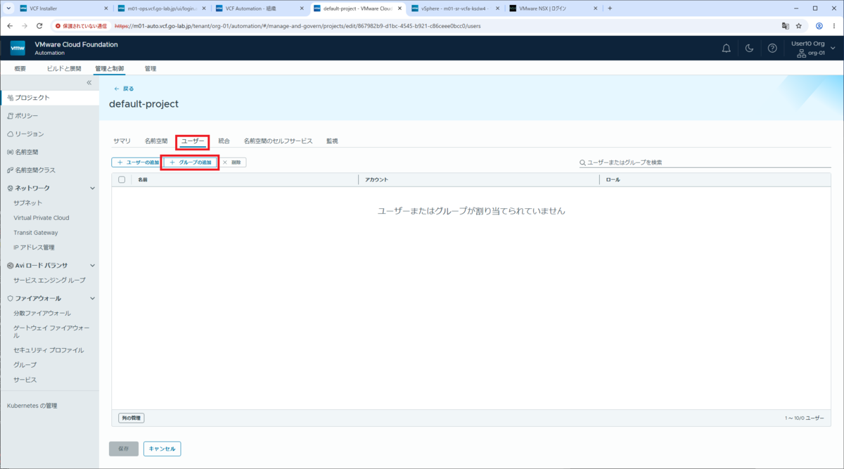
Task: Reload the page with refresh icon
Action: pos(39,25)
